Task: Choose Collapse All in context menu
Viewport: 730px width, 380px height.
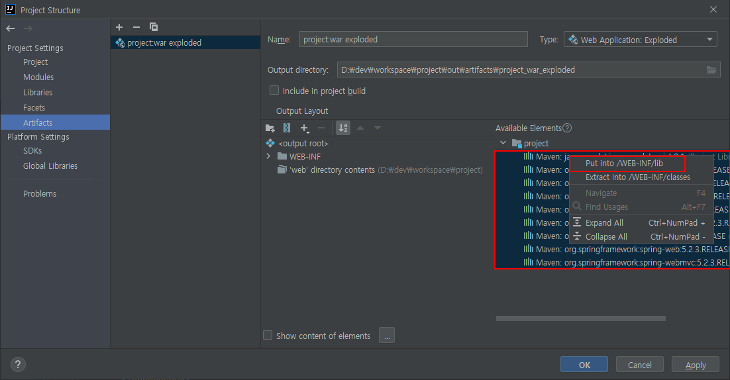Action: click(641, 237)
